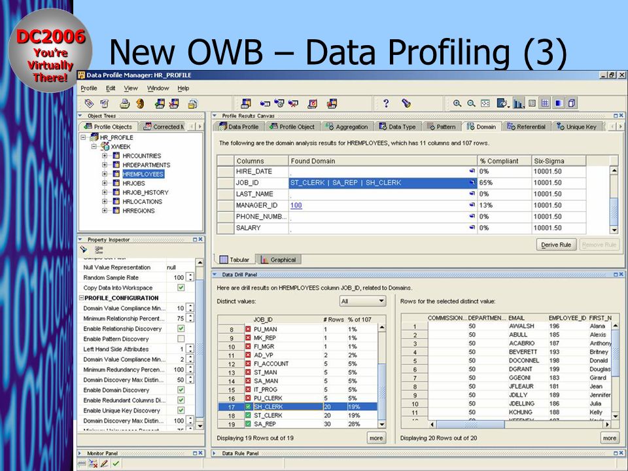The image size is (628, 471).
Task: Select the SALARY row in Columns
Action: [402, 228]
